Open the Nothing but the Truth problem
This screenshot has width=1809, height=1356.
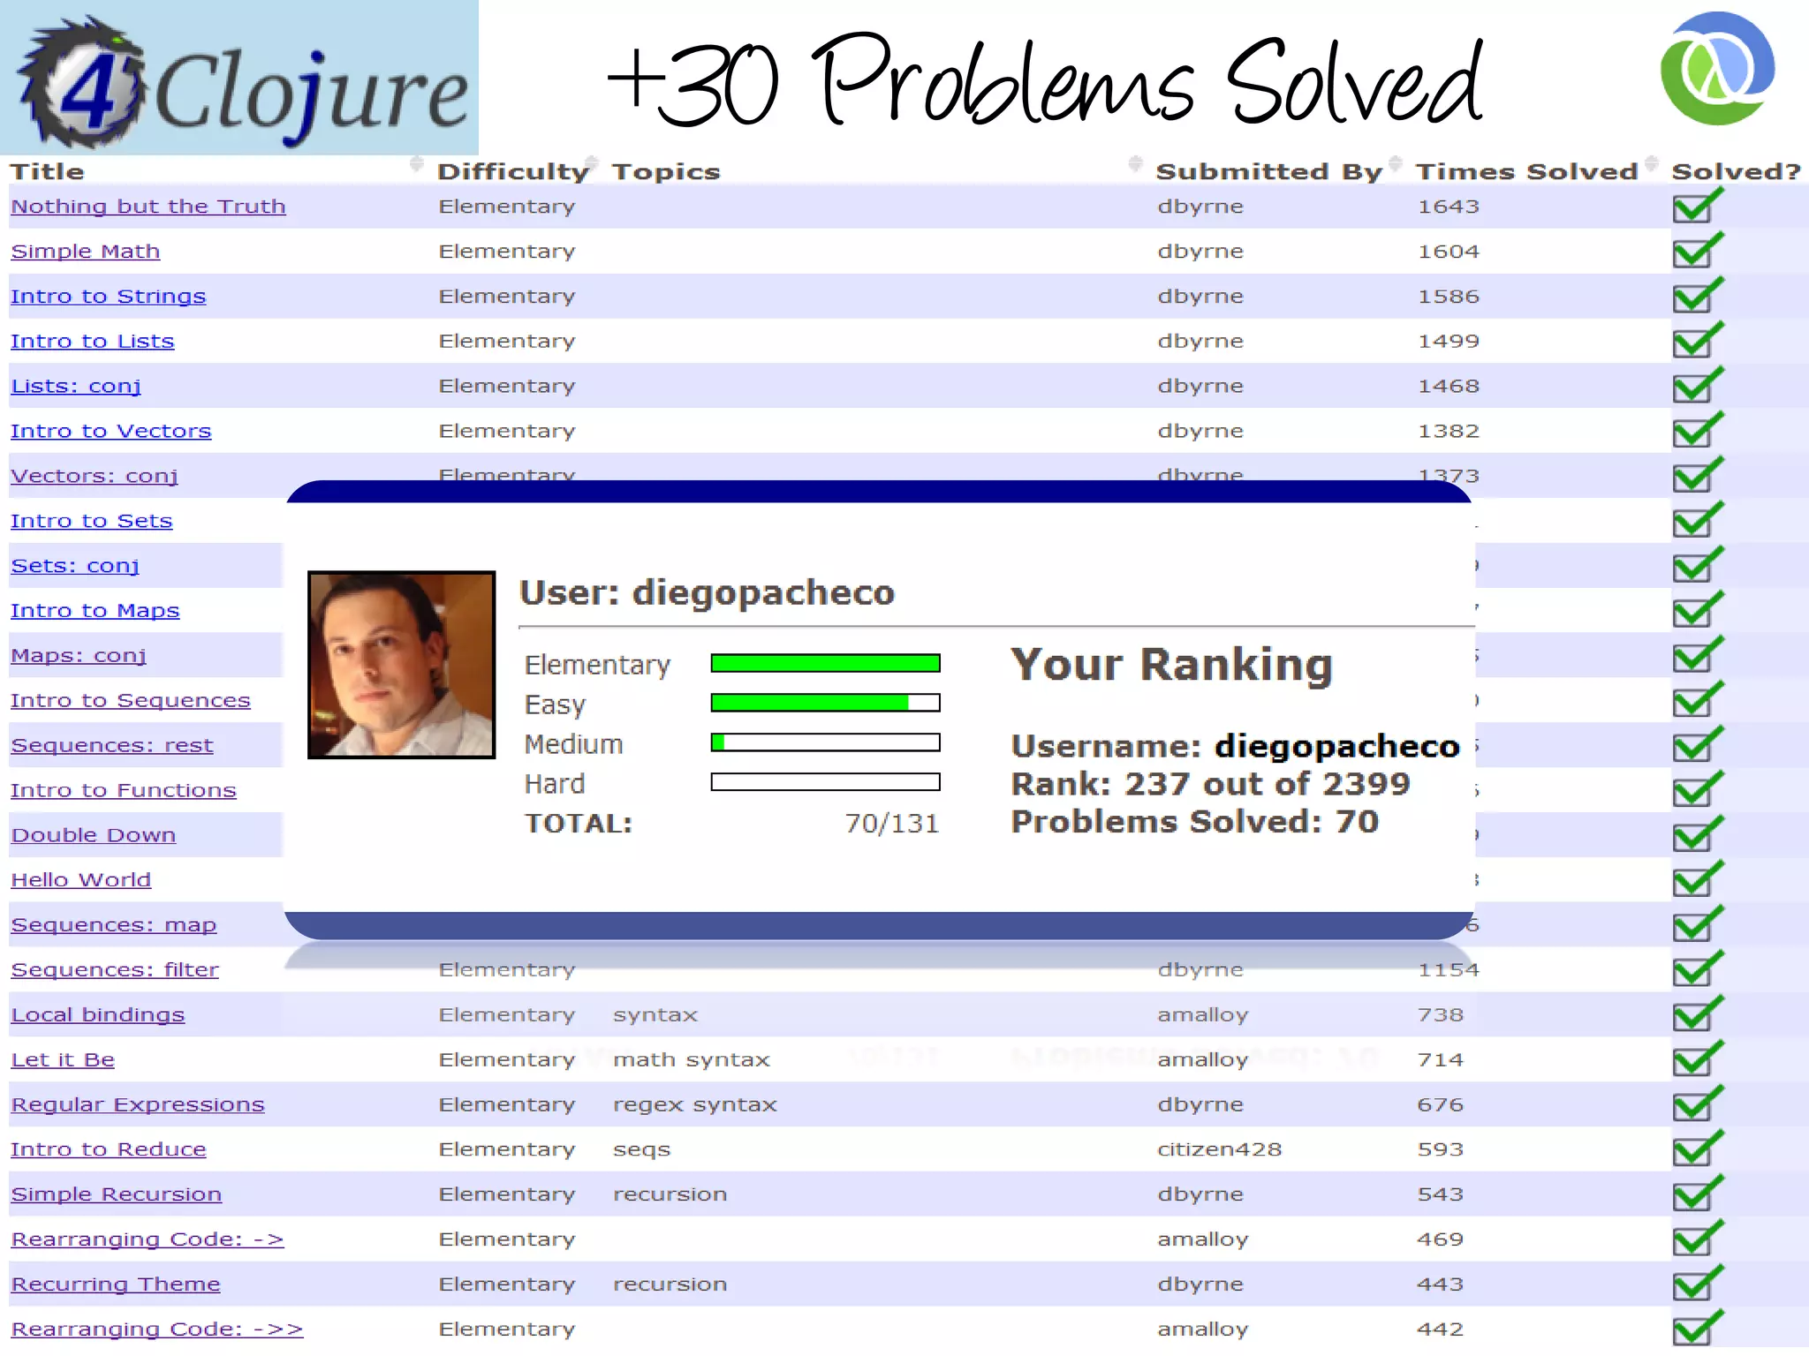click(x=148, y=207)
